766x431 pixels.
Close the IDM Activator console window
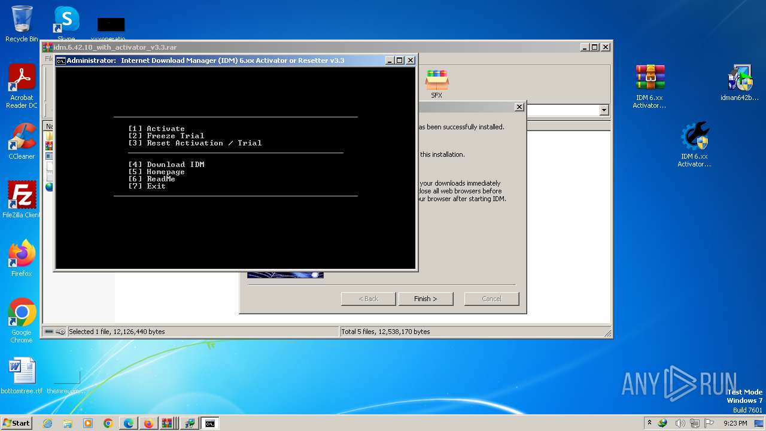(x=411, y=60)
